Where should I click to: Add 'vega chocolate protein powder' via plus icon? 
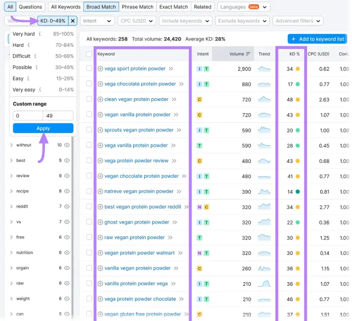(100, 84)
